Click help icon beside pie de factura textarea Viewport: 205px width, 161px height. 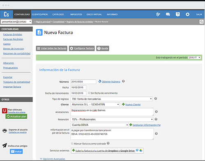(x=156, y=133)
